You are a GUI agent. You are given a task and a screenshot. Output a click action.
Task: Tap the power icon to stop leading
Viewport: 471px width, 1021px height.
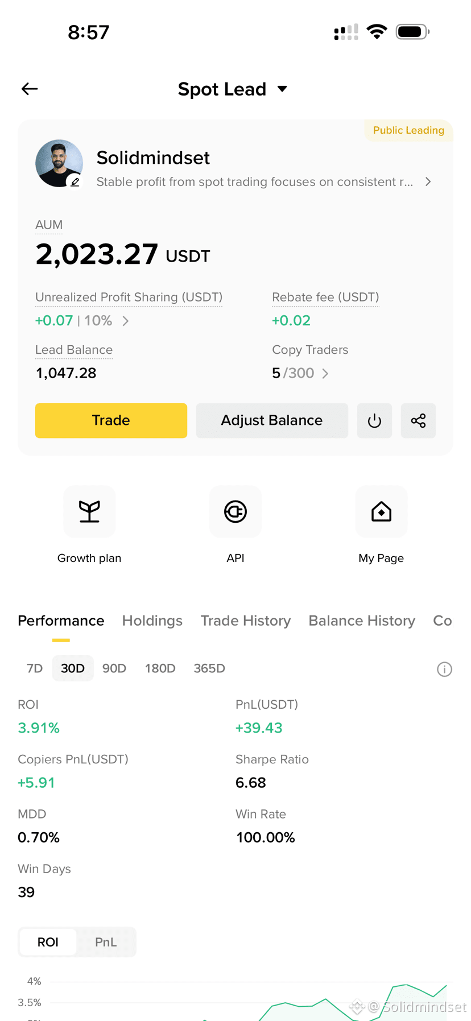[x=374, y=420]
